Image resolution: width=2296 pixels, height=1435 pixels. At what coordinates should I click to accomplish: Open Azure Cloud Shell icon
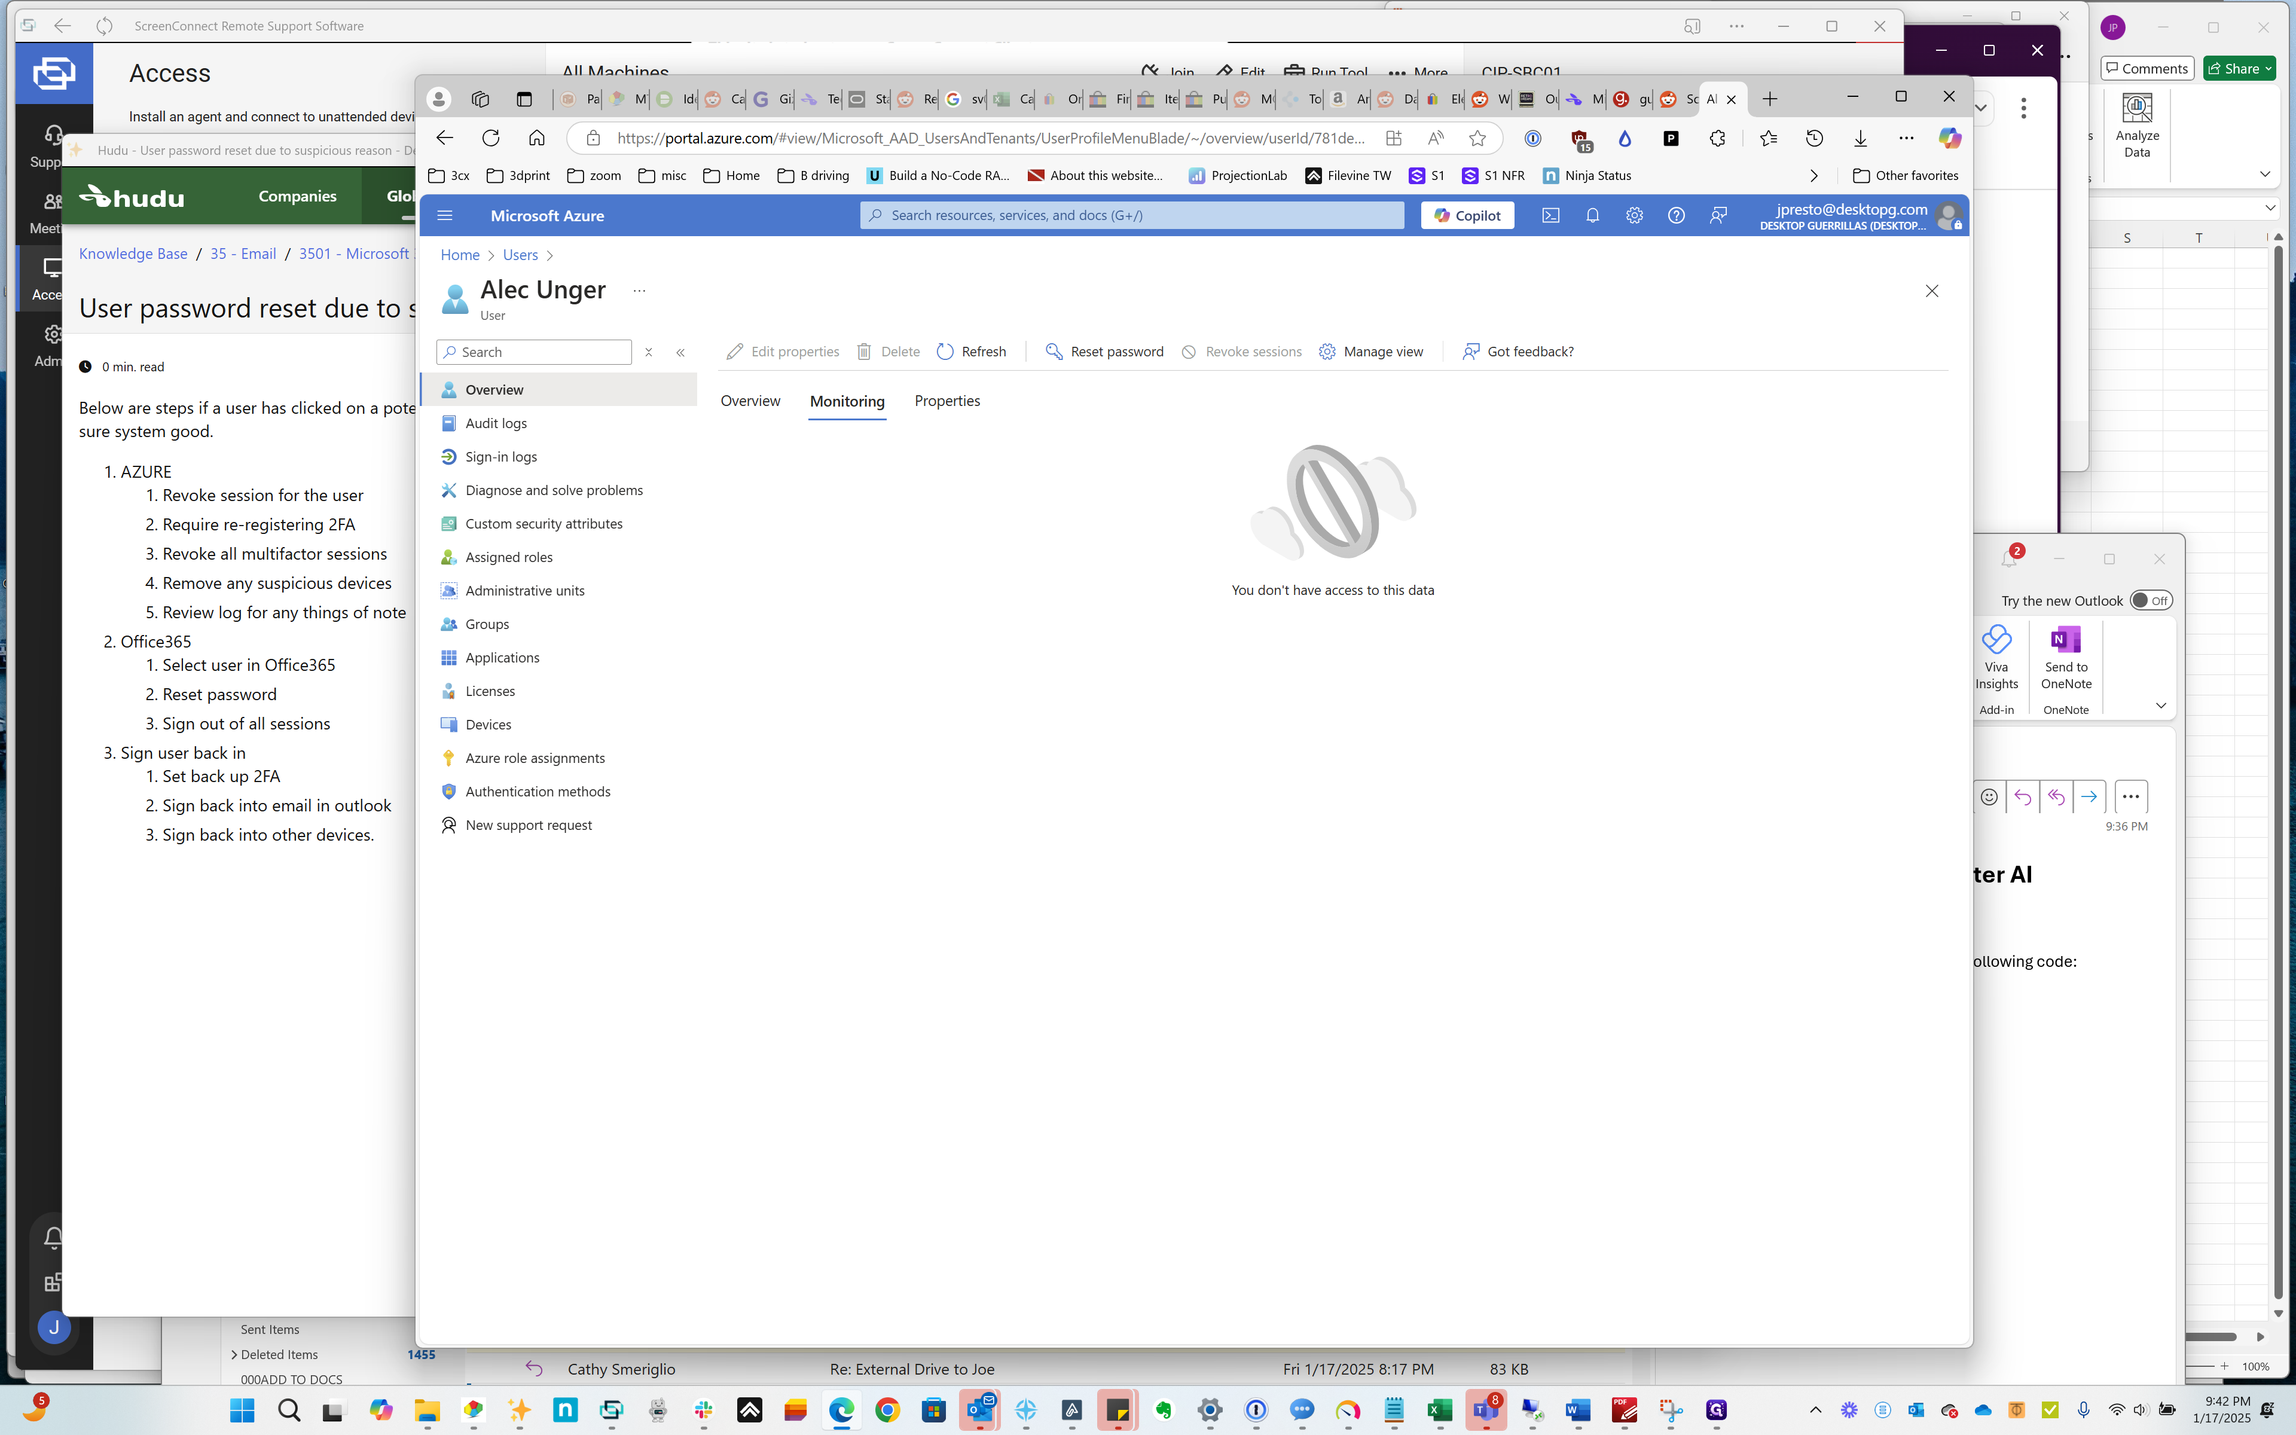(x=1550, y=215)
